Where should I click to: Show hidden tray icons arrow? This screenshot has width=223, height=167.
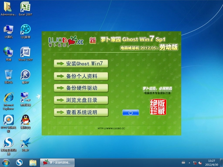pyautogui.click(x=189, y=163)
